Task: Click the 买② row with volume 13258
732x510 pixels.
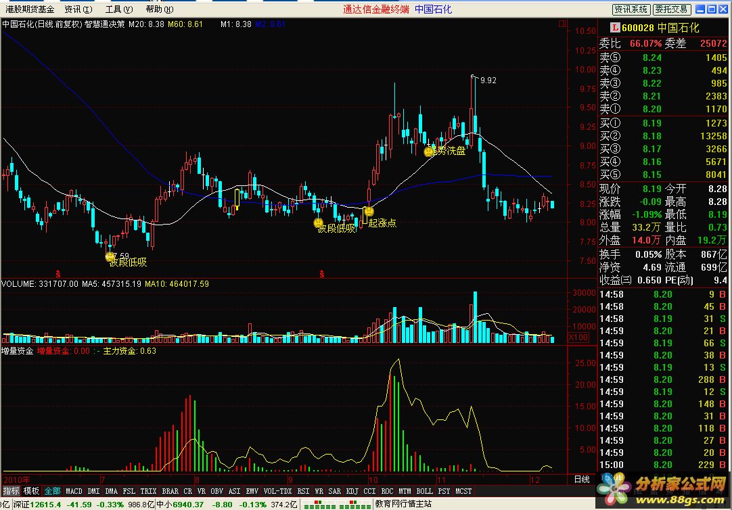Action: 663,136
